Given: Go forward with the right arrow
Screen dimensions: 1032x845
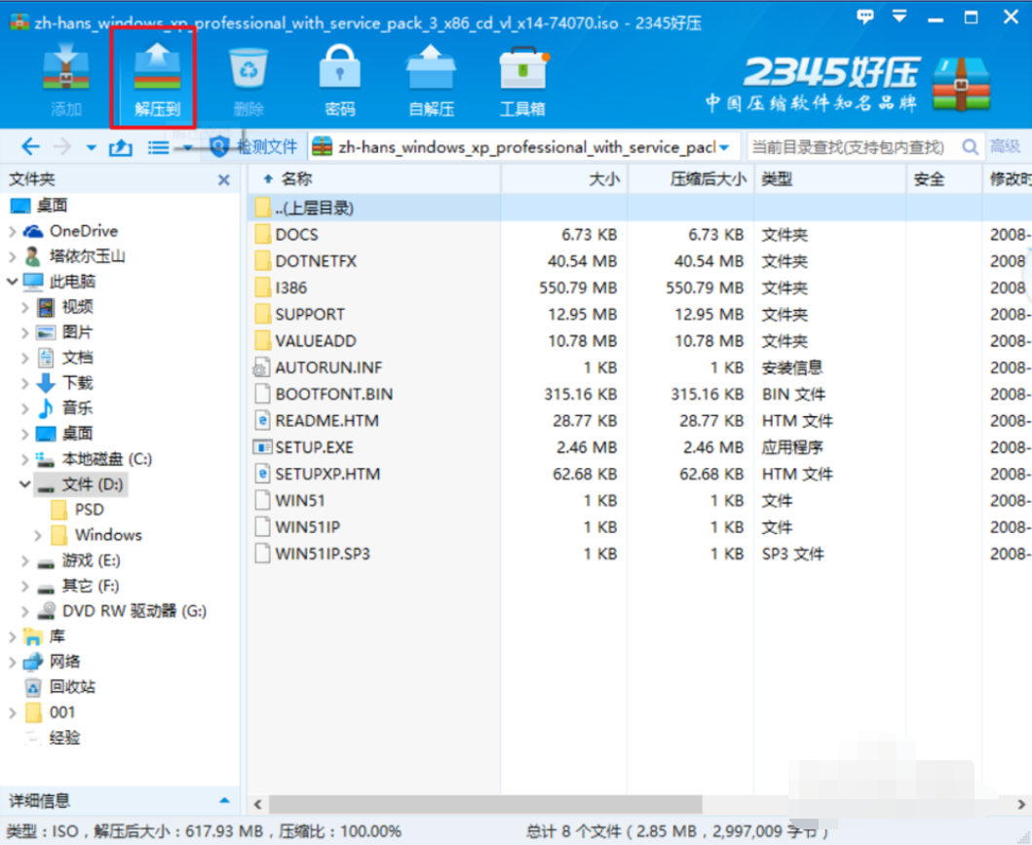Looking at the screenshot, I should (x=61, y=147).
